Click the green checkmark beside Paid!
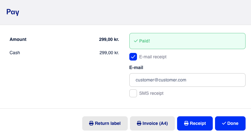The image size is (251, 135). point(136,41)
